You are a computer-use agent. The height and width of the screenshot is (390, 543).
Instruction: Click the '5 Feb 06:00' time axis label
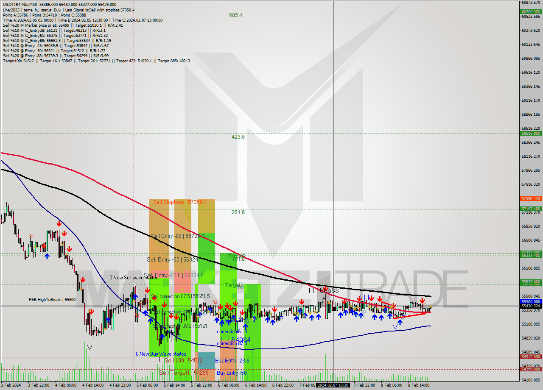[147, 385]
